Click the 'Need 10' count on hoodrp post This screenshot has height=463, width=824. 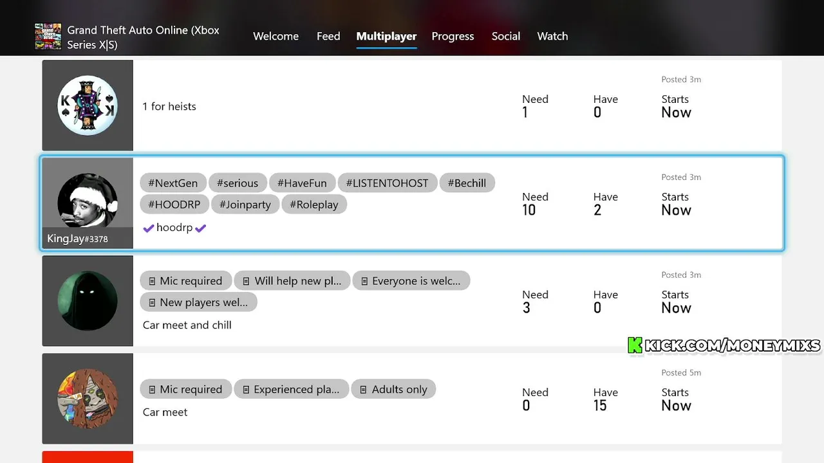(535, 204)
